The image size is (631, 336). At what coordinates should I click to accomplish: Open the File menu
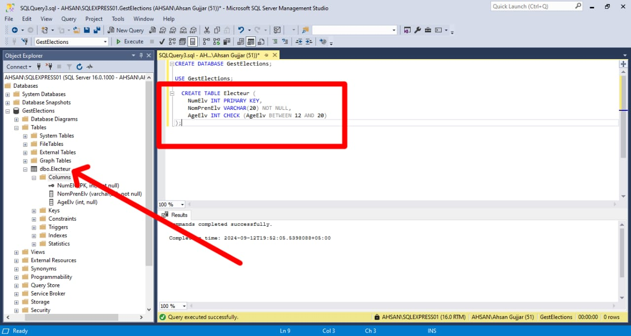pos(8,19)
